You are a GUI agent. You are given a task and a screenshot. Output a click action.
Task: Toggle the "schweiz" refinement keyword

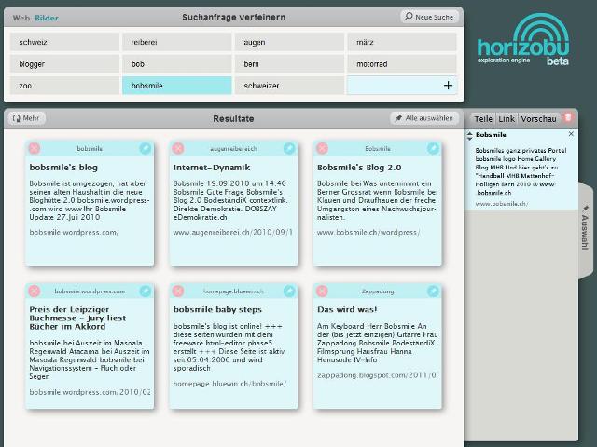64,42
